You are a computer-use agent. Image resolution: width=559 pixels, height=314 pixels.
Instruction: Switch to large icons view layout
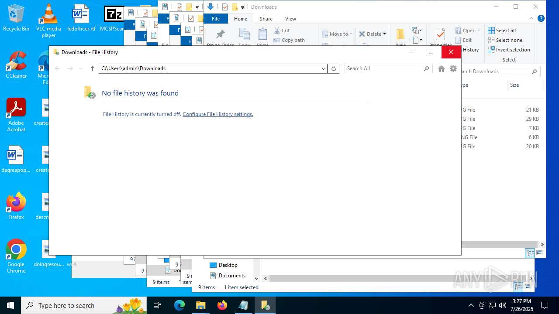[x=539, y=253]
